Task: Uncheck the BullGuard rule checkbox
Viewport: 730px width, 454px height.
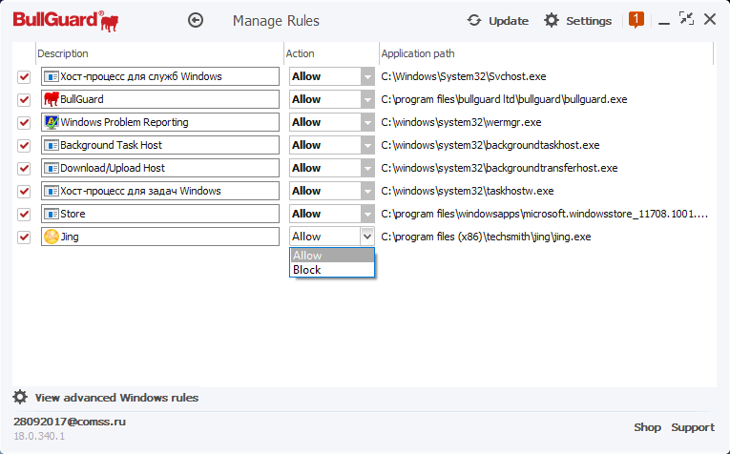Action: (24, 99)
